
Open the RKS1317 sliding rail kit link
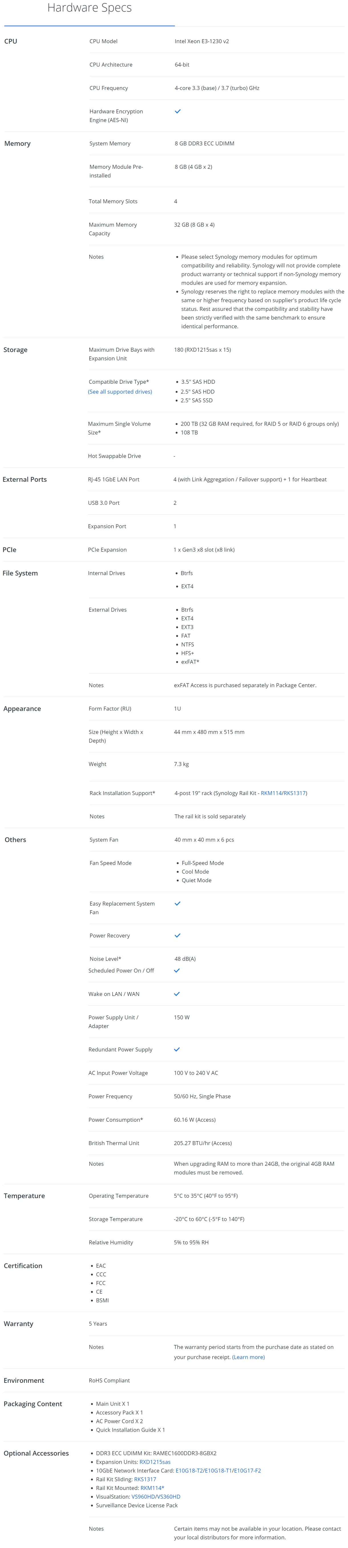[145, 1479]
